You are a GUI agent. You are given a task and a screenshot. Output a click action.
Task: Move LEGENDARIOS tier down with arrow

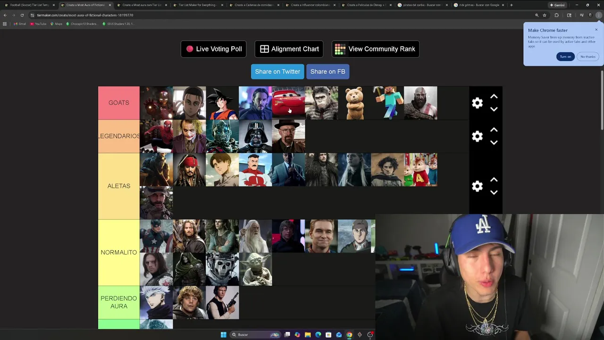(494, 143)
